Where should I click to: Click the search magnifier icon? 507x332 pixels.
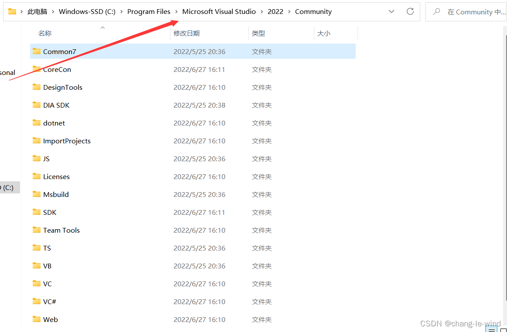click(x=437, y=12)
